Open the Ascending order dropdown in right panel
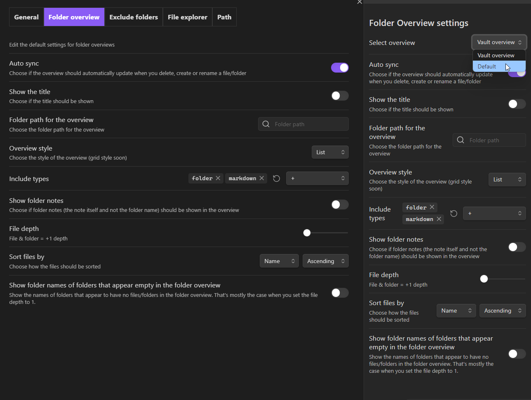The image size is (531, 400). (x=503, y=311)
